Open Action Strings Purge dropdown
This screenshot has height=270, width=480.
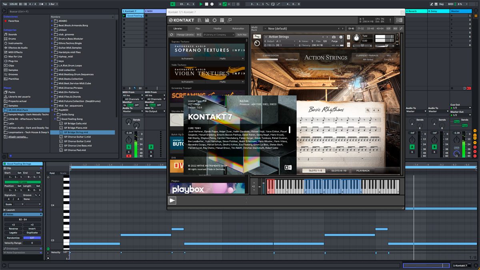337,41
